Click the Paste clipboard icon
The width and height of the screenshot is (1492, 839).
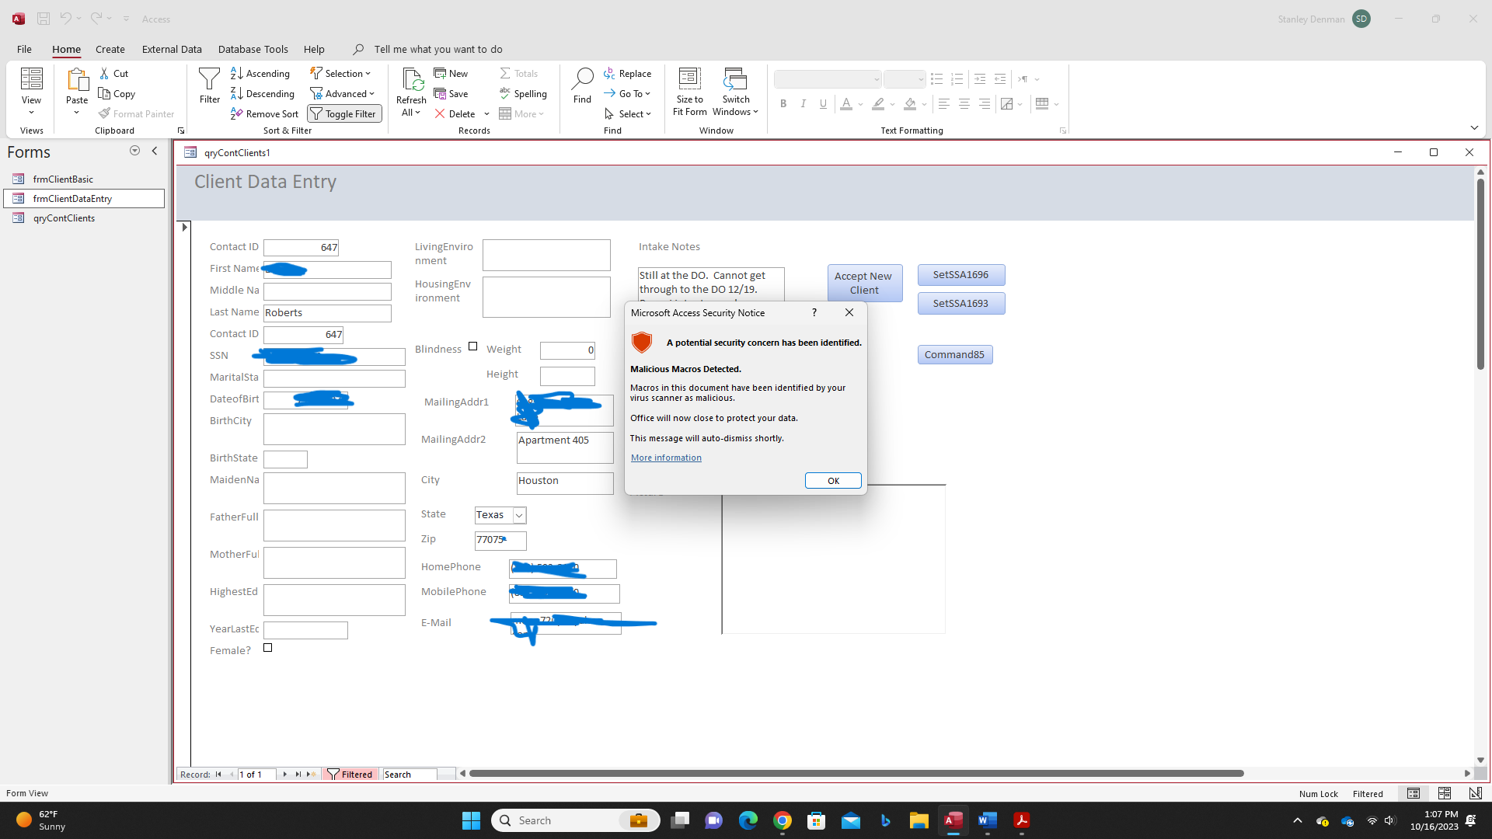77,78
